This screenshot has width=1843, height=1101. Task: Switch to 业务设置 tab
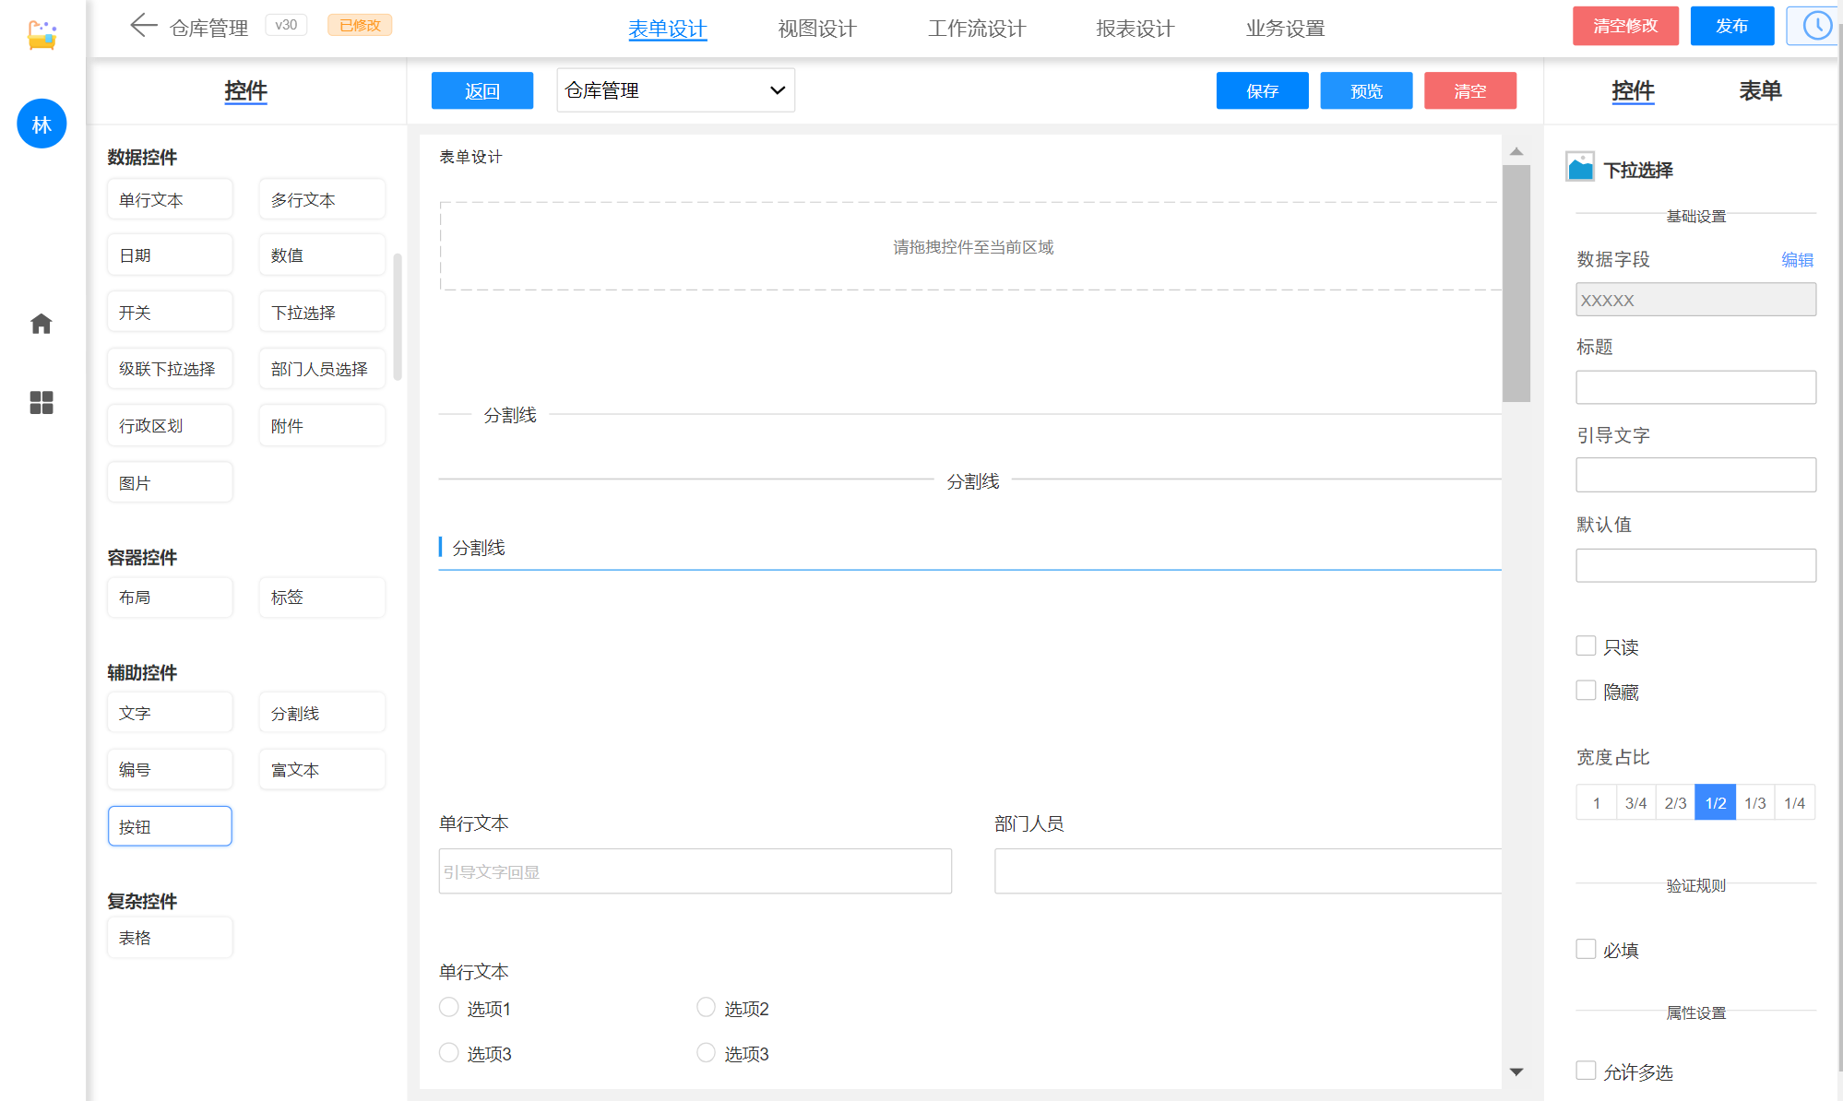pos(1285,29)
